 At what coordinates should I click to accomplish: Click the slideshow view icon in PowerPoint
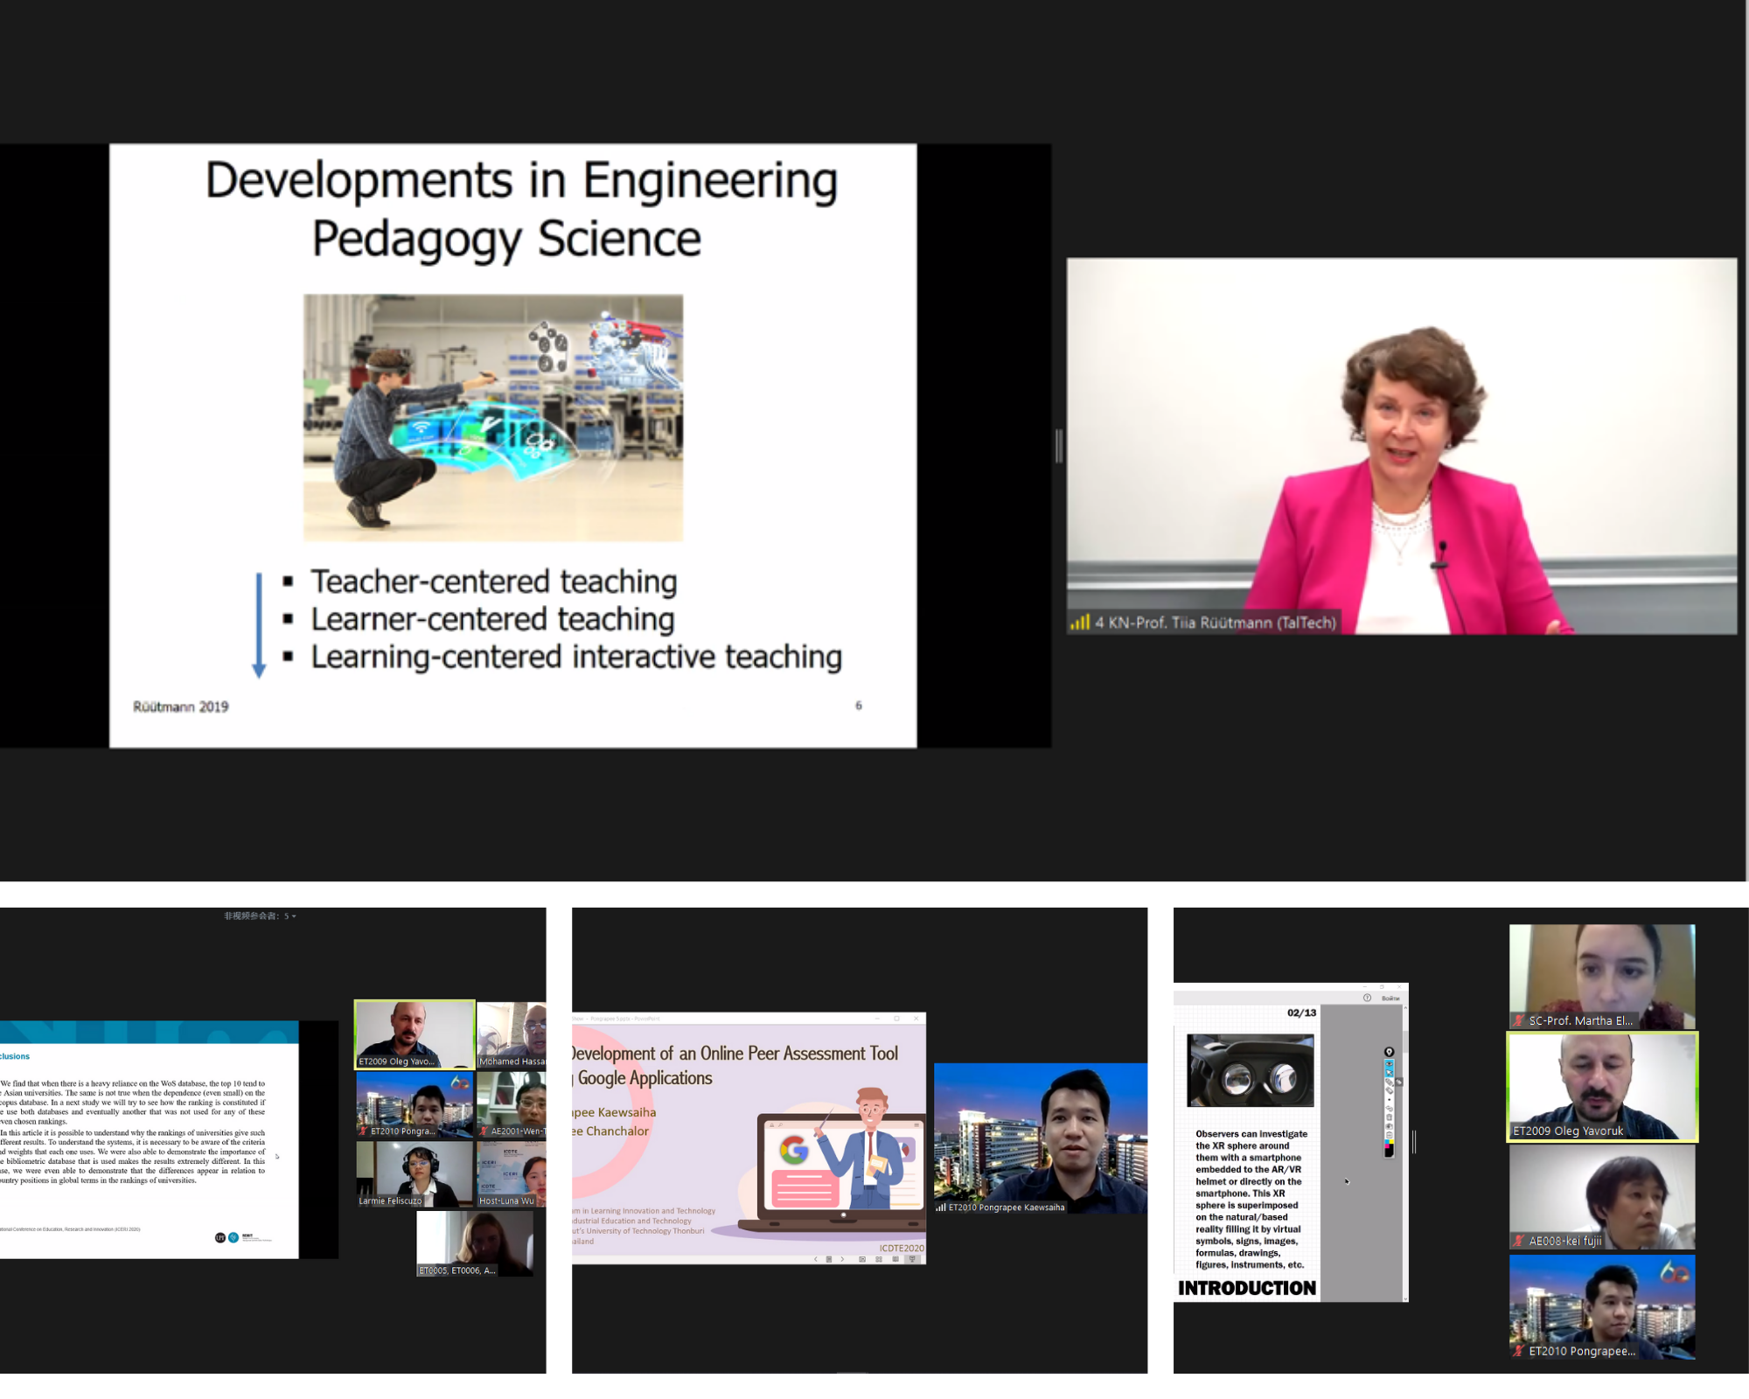coord(912,1259)
